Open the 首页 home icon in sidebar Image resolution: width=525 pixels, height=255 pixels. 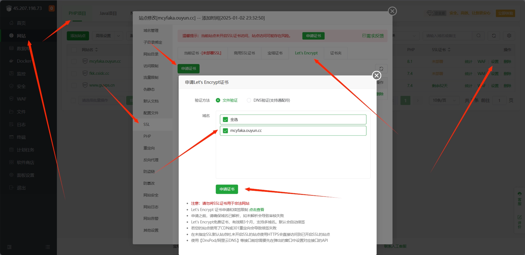11,23
